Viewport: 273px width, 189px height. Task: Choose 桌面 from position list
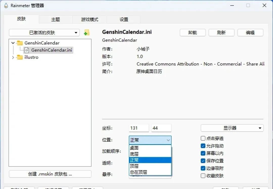150,148
